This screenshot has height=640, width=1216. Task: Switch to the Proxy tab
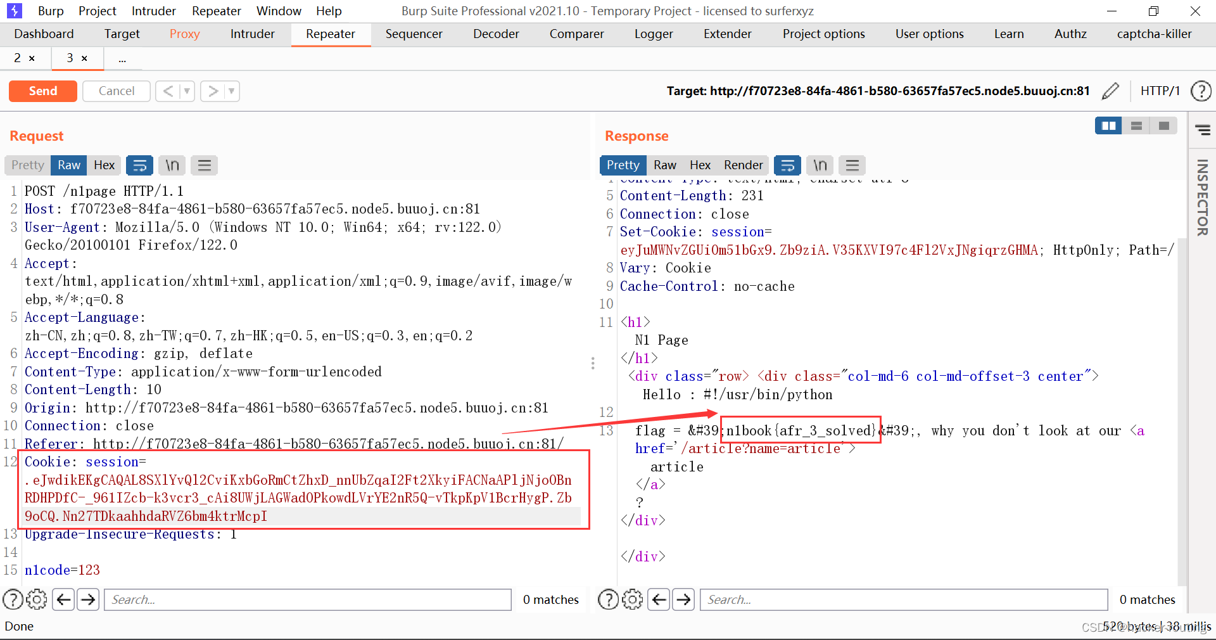click(x=185, y=34)
